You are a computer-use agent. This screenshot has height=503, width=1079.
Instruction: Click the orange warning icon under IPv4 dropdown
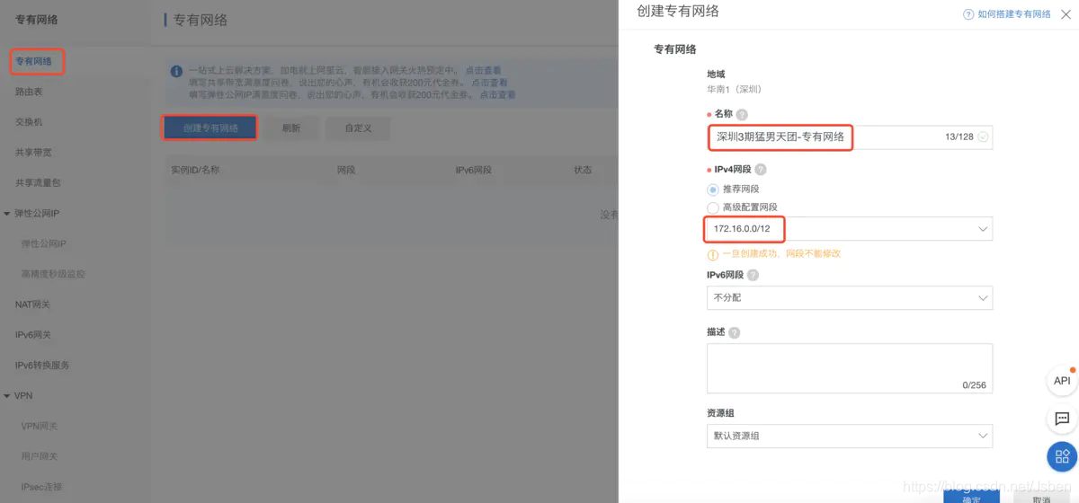click(712, 254)
